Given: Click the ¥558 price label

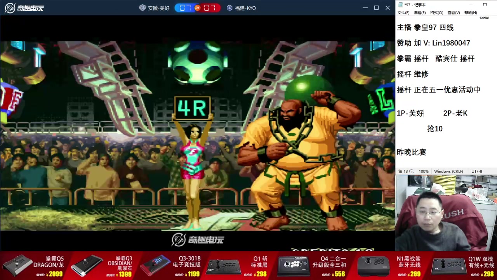Looking at the screenshot, I should (x=338, y=274).
